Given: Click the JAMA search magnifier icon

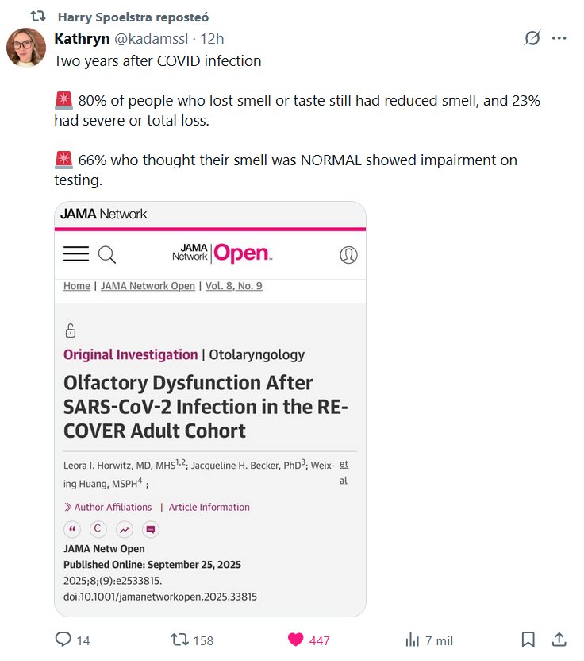Looking at the screenshot, I should point(107,254).
